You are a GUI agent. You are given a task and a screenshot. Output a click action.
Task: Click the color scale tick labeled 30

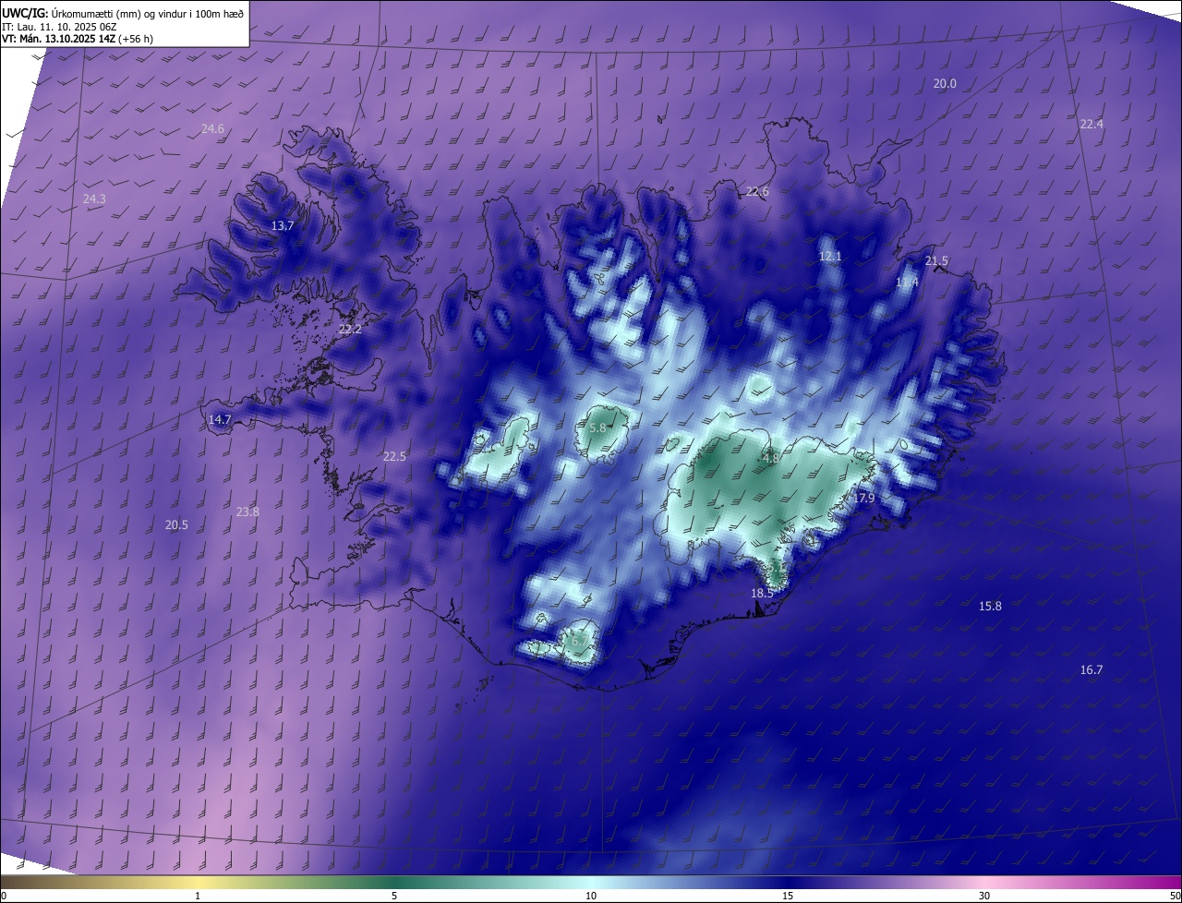[x=984, y=896]
